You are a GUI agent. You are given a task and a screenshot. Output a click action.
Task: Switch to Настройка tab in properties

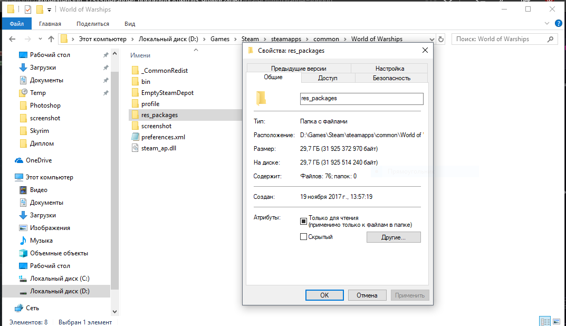pos(389,68)
